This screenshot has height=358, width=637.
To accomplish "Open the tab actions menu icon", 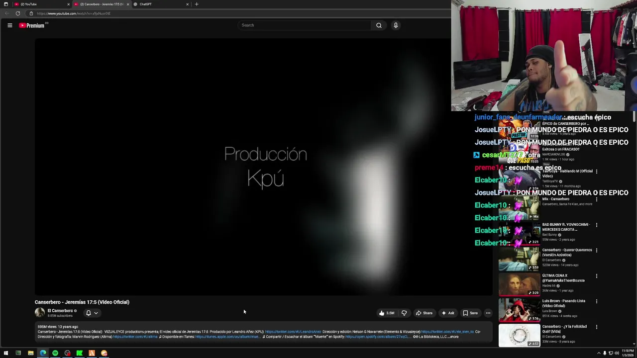I will (6, 4).
